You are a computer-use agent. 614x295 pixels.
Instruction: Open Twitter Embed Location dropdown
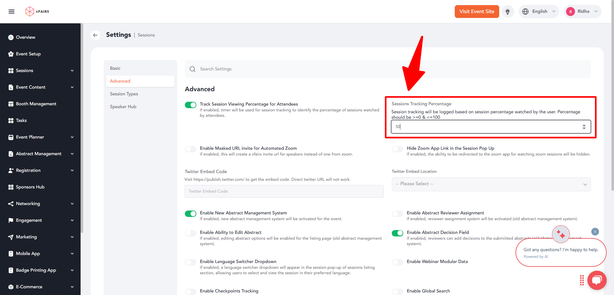click(x=491, y=184)
